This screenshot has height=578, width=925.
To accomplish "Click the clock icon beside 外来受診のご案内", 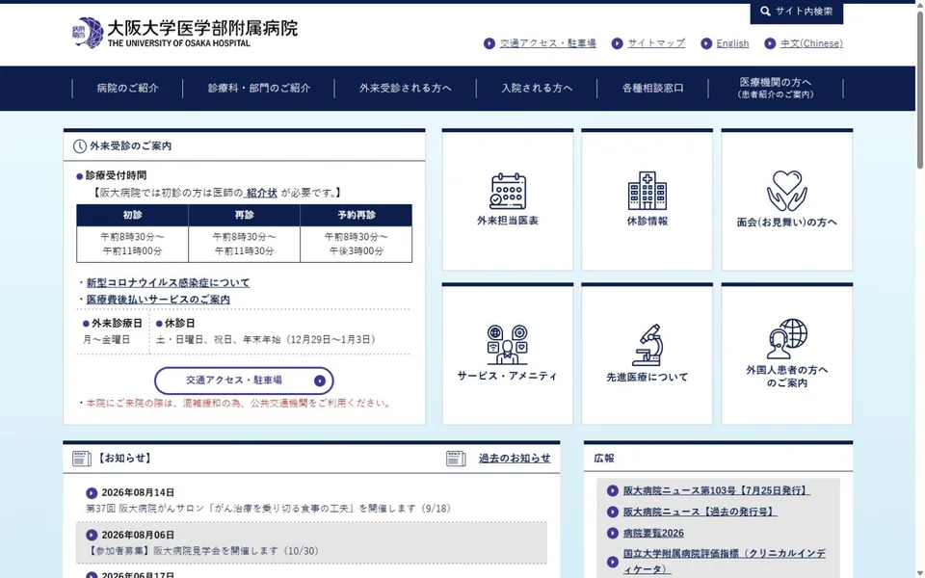I will pyautogui.click(x=80, y=146).
